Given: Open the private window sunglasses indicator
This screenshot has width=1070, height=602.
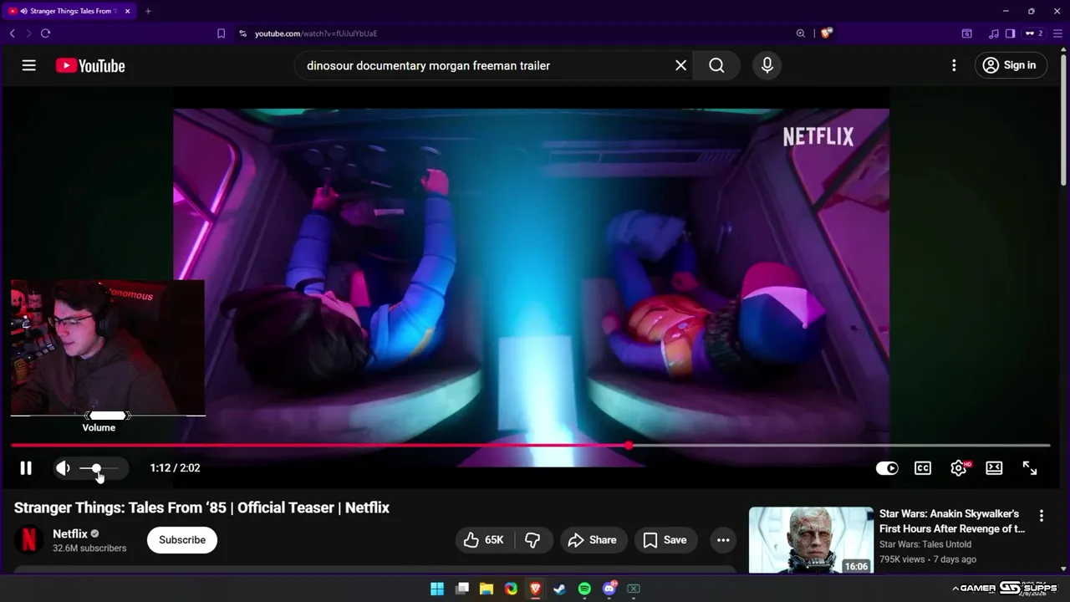Looking at the screenshot, I should click(1034, 33).
